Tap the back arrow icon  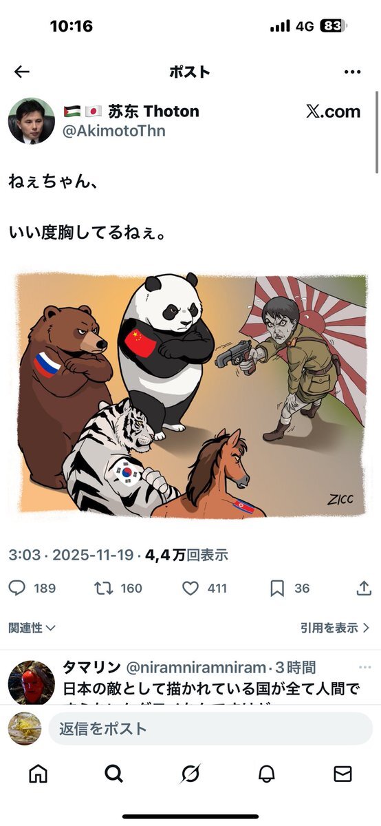[x=22, y=72]
